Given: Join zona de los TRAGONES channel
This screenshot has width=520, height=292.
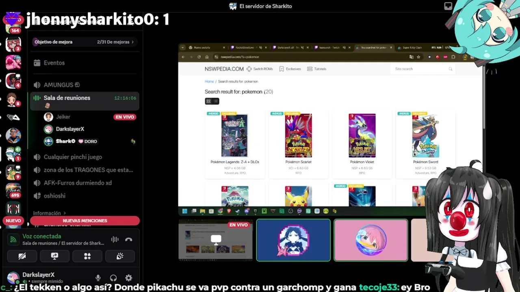Looking at the screenshot, I should pyautogui.click(x=84, y=170).
